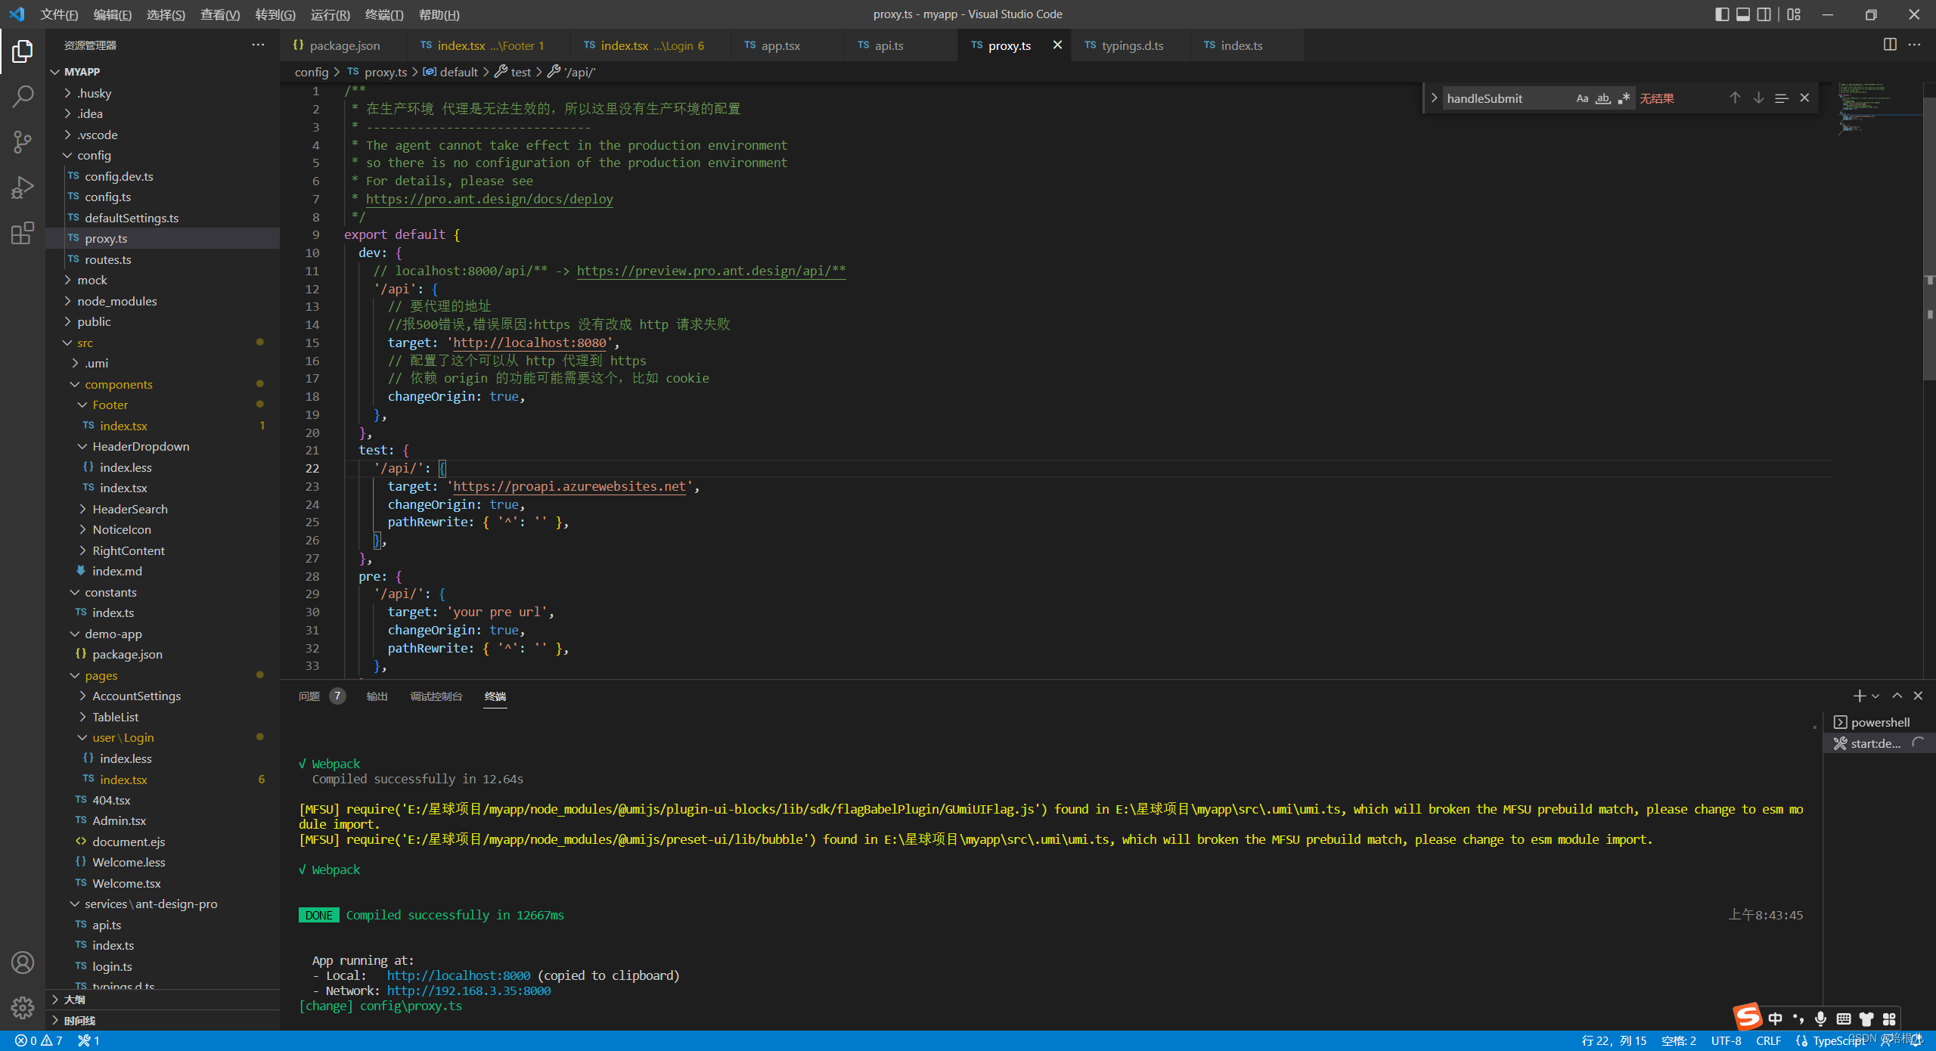The height and width of the screenshot is (1051, 1936).
Task: Collapse the config folder
Action: tap(94, 155)
